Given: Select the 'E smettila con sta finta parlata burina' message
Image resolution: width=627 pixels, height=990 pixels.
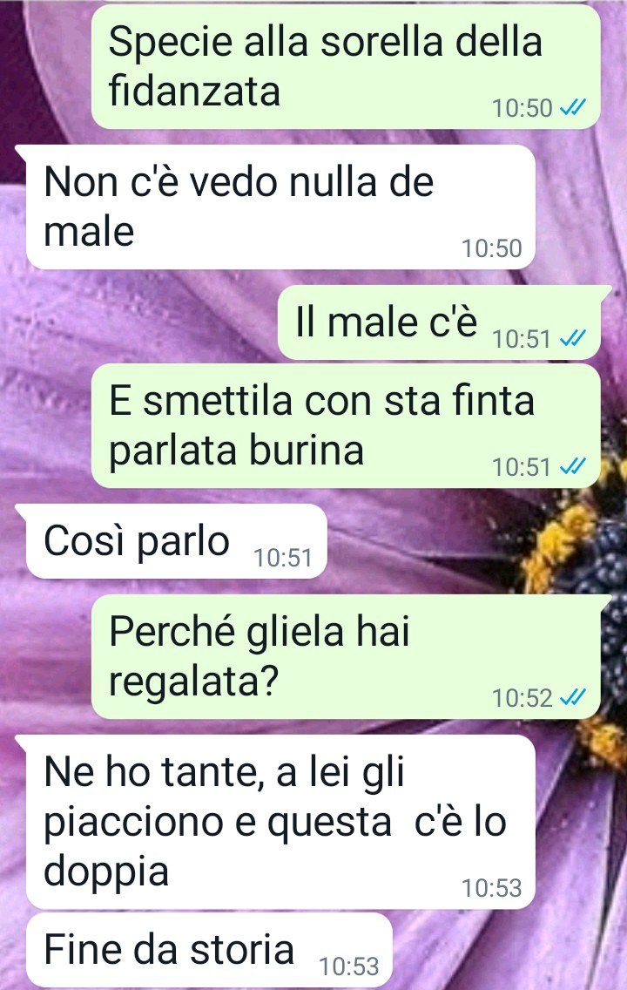Looking at the screenshot, I should click(x=346, y=425).
